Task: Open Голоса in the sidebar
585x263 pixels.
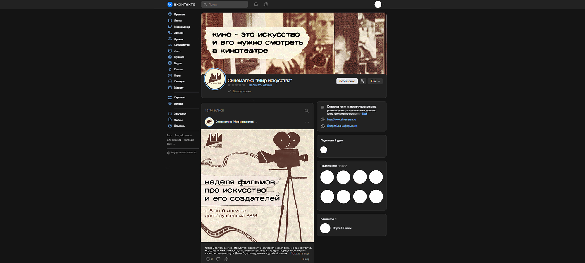Action: pos(175,104)
